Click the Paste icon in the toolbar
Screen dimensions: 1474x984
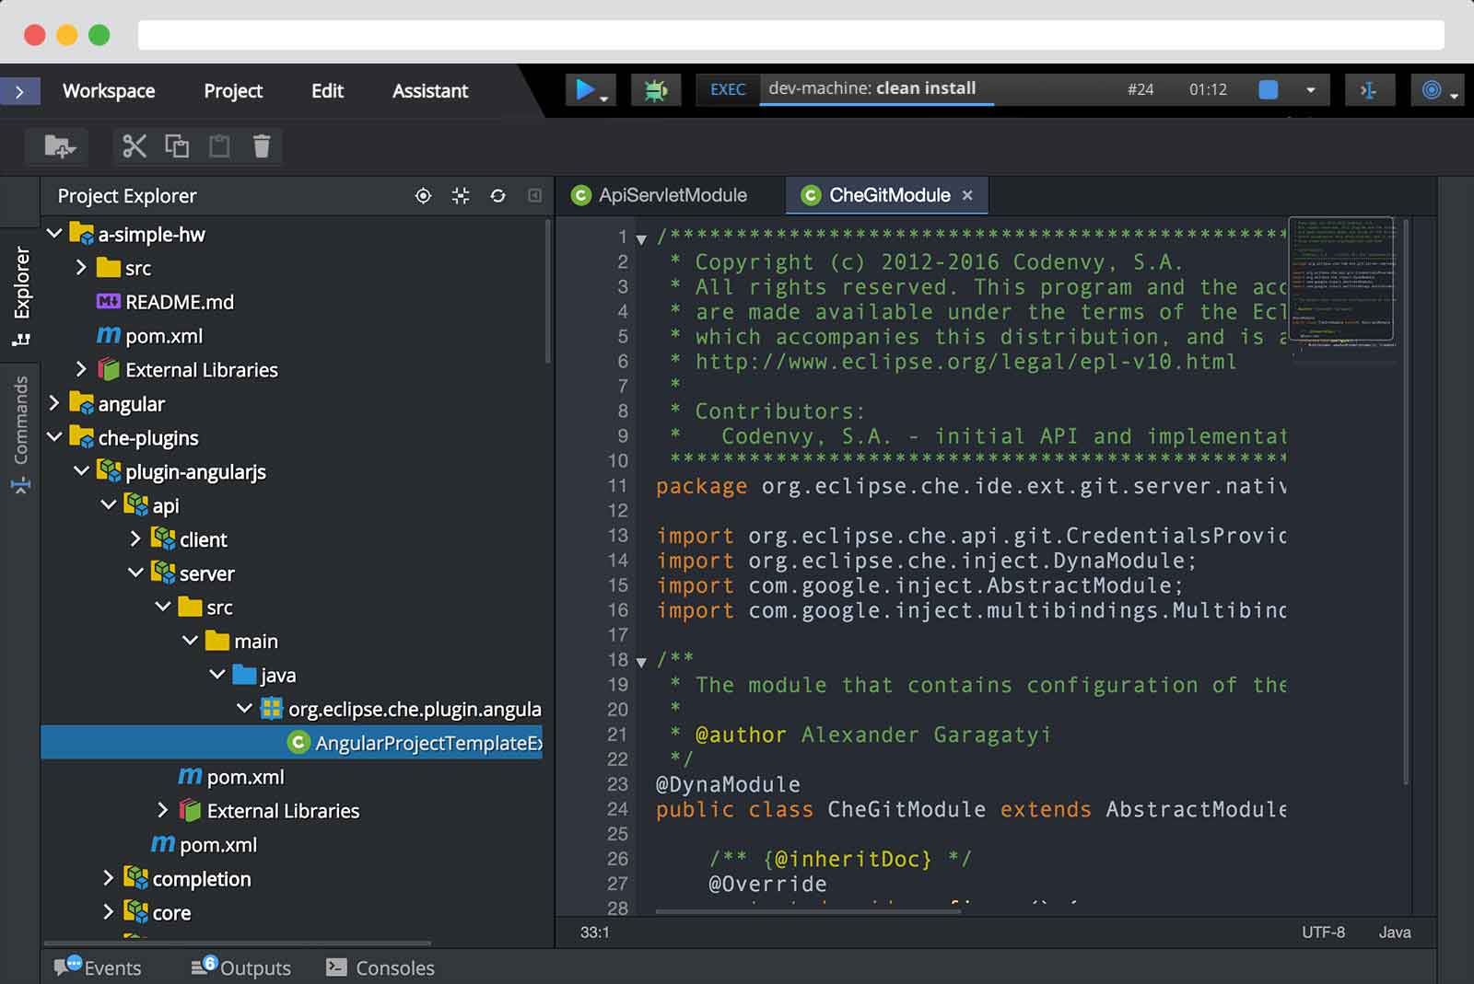click(x=218, y=145)
